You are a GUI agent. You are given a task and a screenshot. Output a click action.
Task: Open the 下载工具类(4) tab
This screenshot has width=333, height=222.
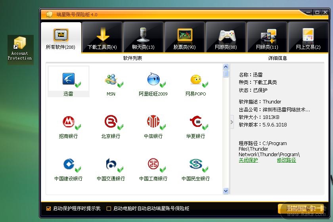click(x=102, y=37)
